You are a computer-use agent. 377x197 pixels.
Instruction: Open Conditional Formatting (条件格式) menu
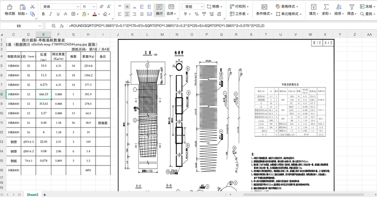(x=264, y=10)
